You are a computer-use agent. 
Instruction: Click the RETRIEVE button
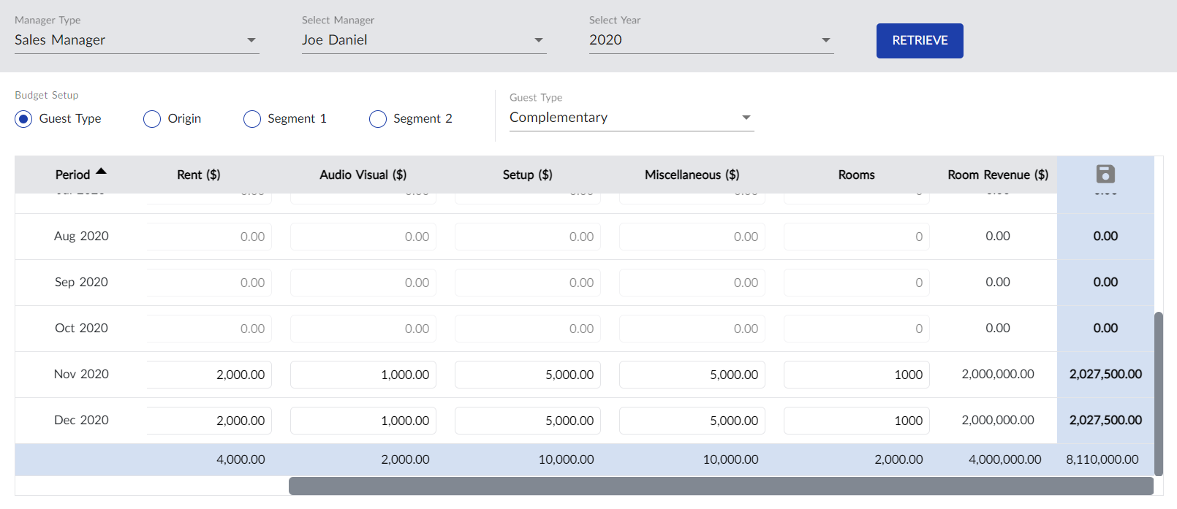click(920, 41)
